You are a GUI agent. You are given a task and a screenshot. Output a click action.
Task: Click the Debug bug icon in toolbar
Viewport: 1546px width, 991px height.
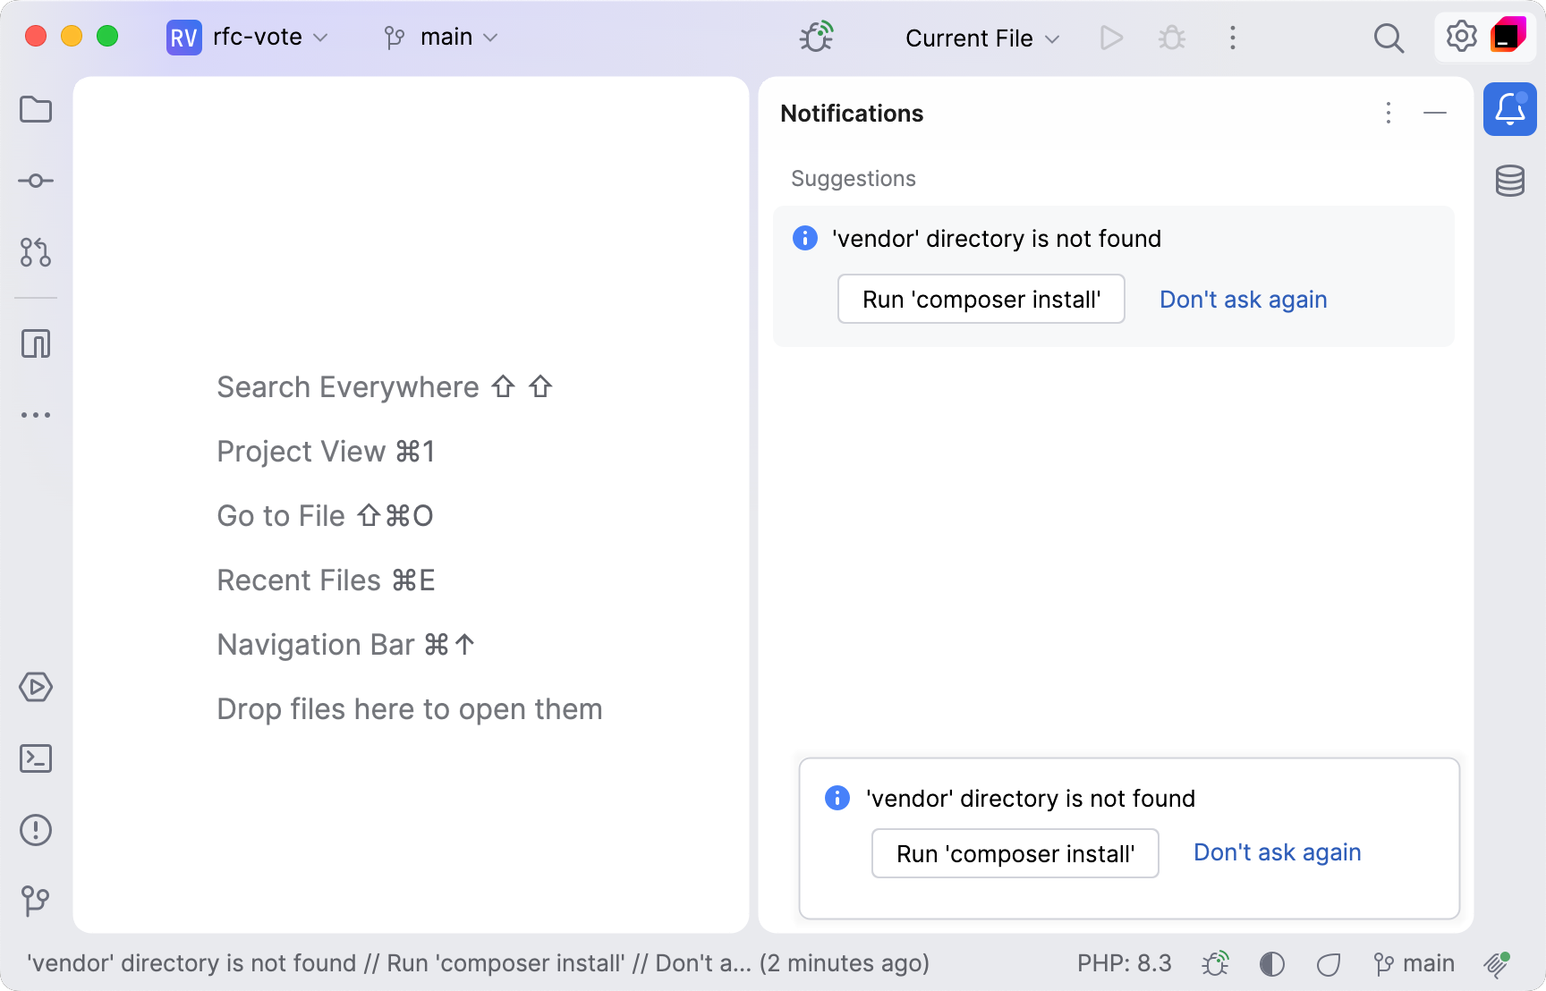[1172, 38]
